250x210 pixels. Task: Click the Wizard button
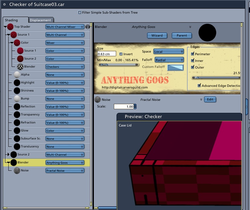tap(157, 35)
